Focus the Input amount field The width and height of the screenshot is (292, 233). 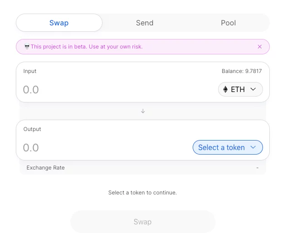point(113,89)
